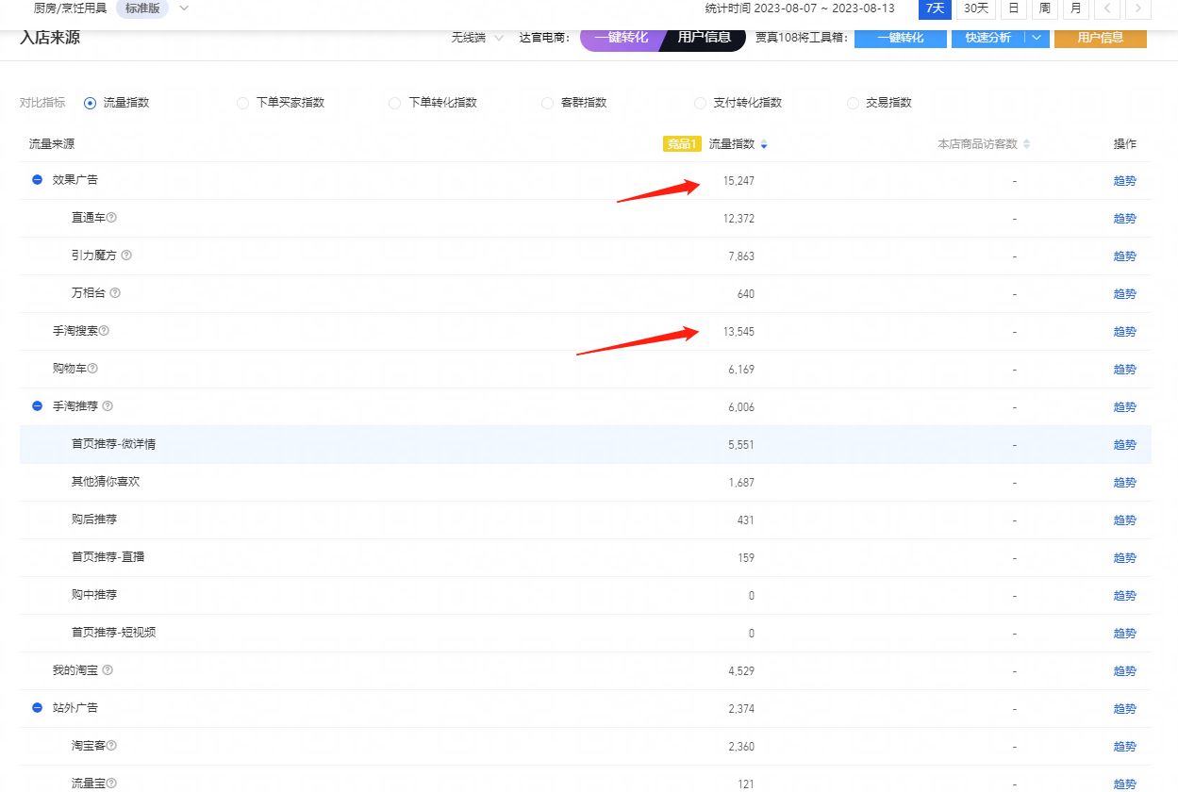Click info icon beside 购物车
This screenshot has height=792, width=1178.
[x=92, y=369]
